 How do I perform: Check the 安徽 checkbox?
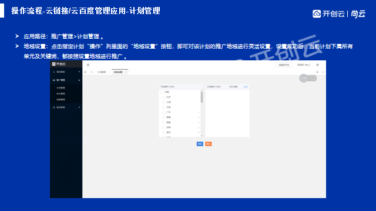[x=164, y=127]
